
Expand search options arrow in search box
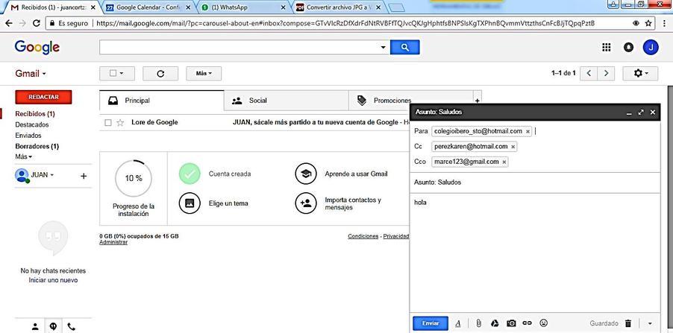pos(384,47)
